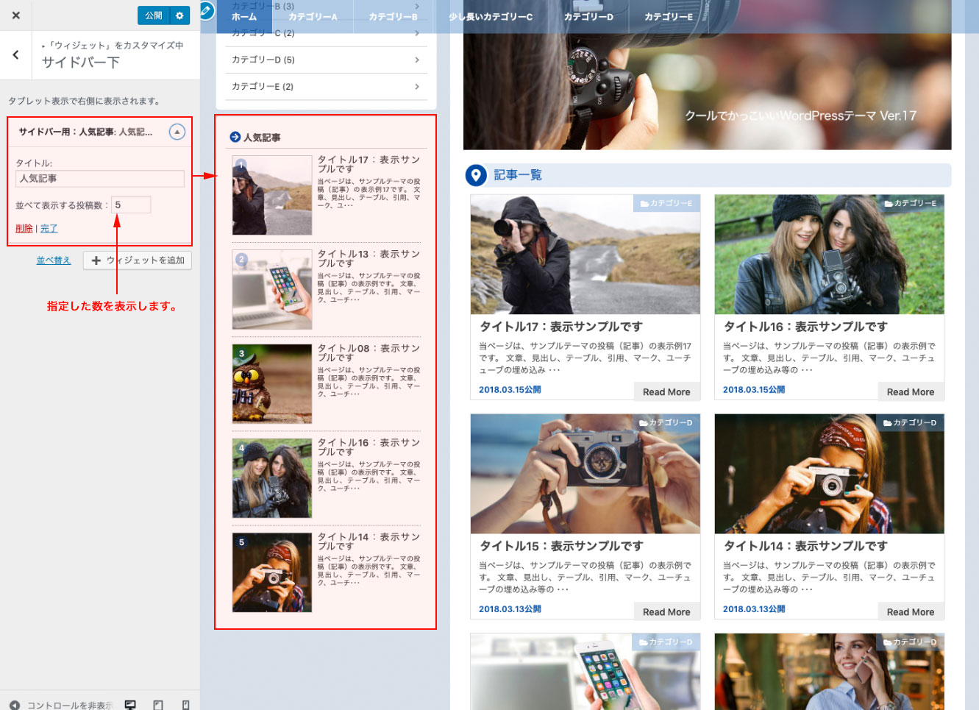Screen dimensions: 979x710
Task: Click Read More on the タイトル16 card
Action: (x=911, y=391)
